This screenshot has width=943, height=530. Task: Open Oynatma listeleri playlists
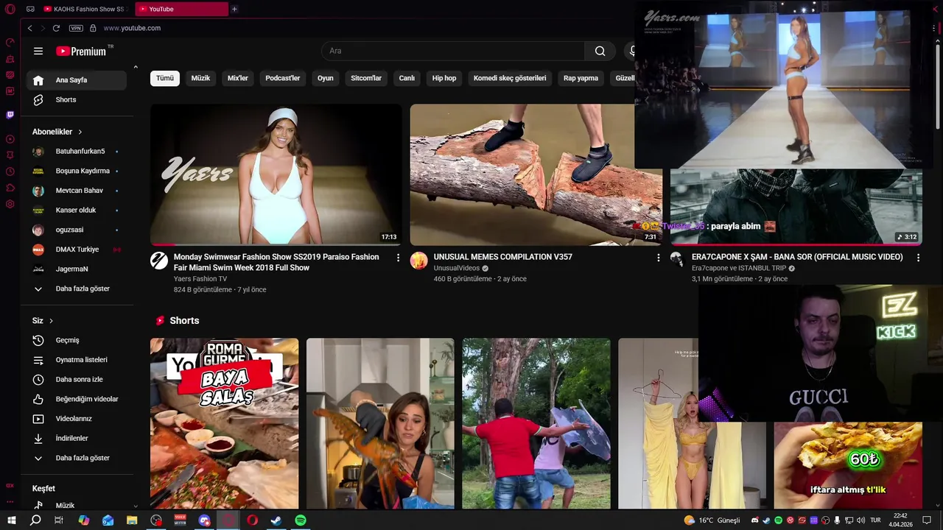click(x=77, y=360)
